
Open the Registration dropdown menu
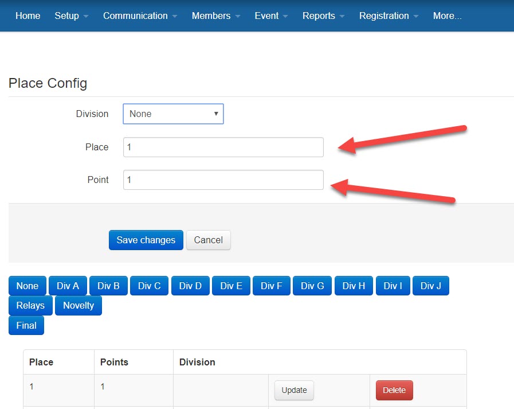coord(389,15)
